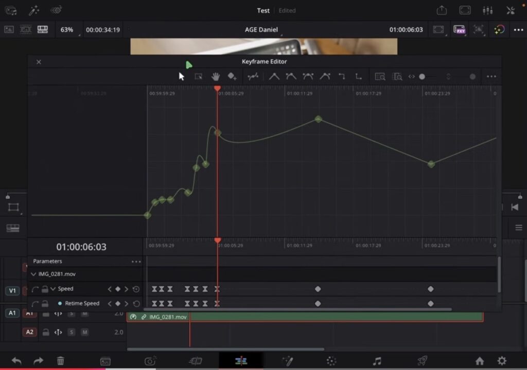Adjust the vertical zoom slider knob
Viewport: 527px width, 370px height.
[x=472, y=77]
